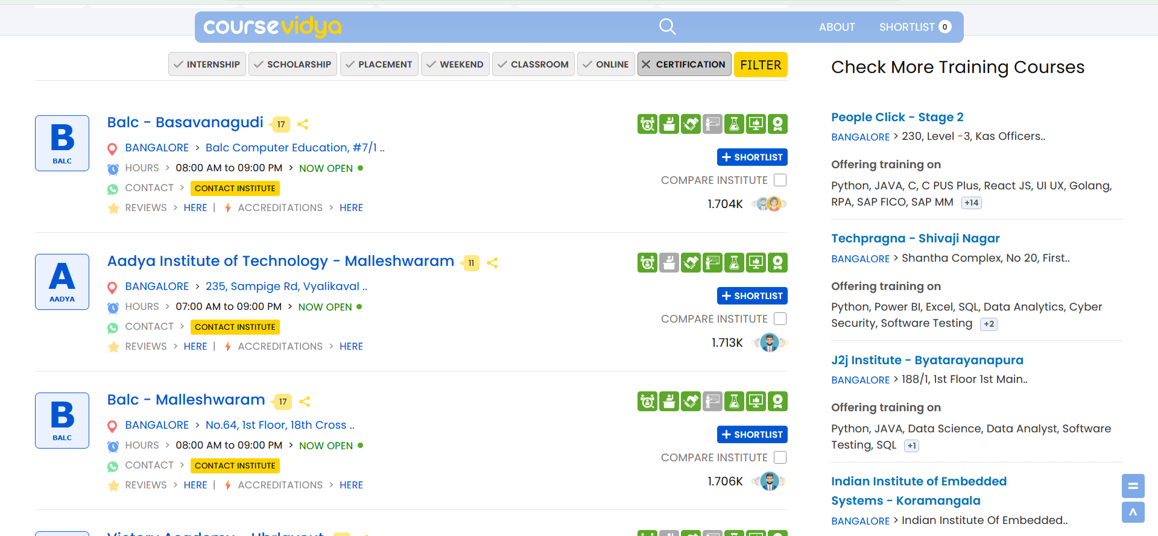Click viewer avatars next to 1.704K count
This screenshot has width=1158, height=536.
coord(769,204)
